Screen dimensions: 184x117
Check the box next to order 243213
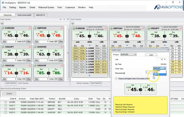pos(6,112)
